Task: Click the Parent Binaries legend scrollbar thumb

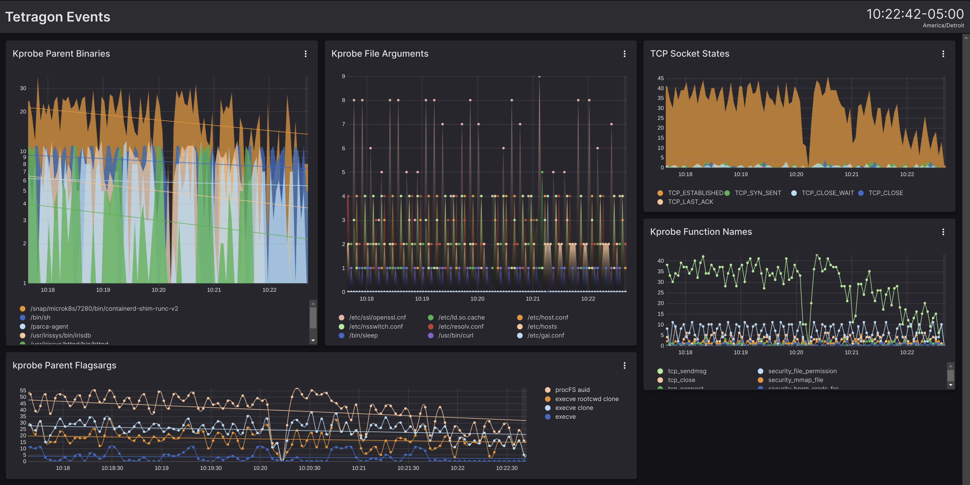Action: [313, 318]
